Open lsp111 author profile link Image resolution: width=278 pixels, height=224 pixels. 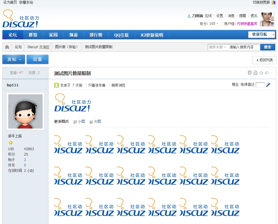click(x=13, y=85)
